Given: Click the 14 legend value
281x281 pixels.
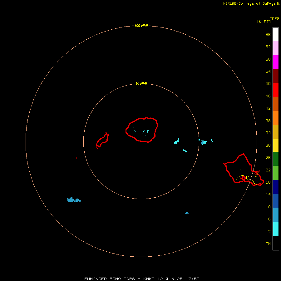Looking at the screenshot, I should 268,195.
